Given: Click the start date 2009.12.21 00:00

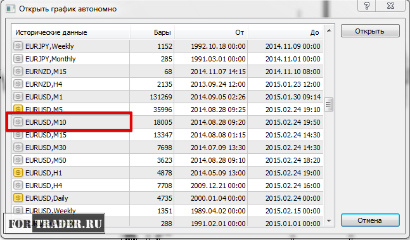Looking at the screenshot, I should (x=218, y=186).
